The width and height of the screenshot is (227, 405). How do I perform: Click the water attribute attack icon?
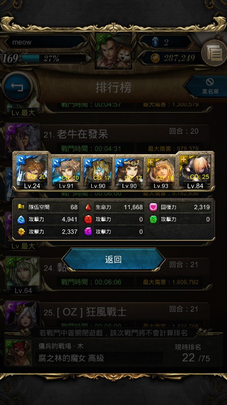tap(21, 220)
